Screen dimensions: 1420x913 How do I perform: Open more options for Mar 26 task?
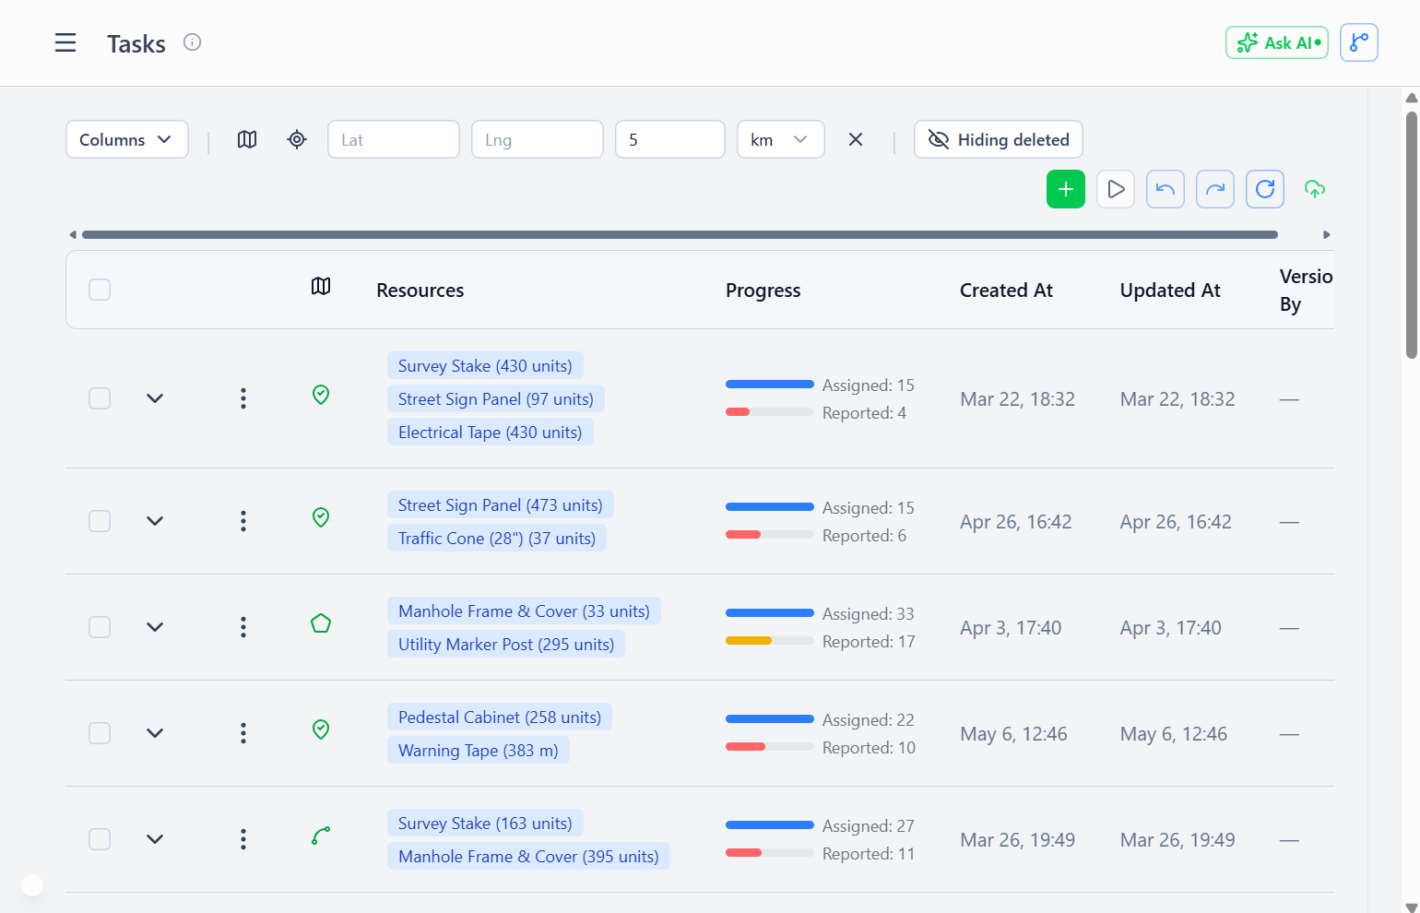click(x=243, y=839)
